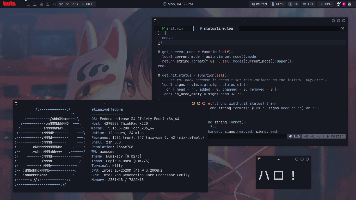Click the CPU: Intel i5-2520M line
Viewport: 356px width, 200px height.
[127, 170]
